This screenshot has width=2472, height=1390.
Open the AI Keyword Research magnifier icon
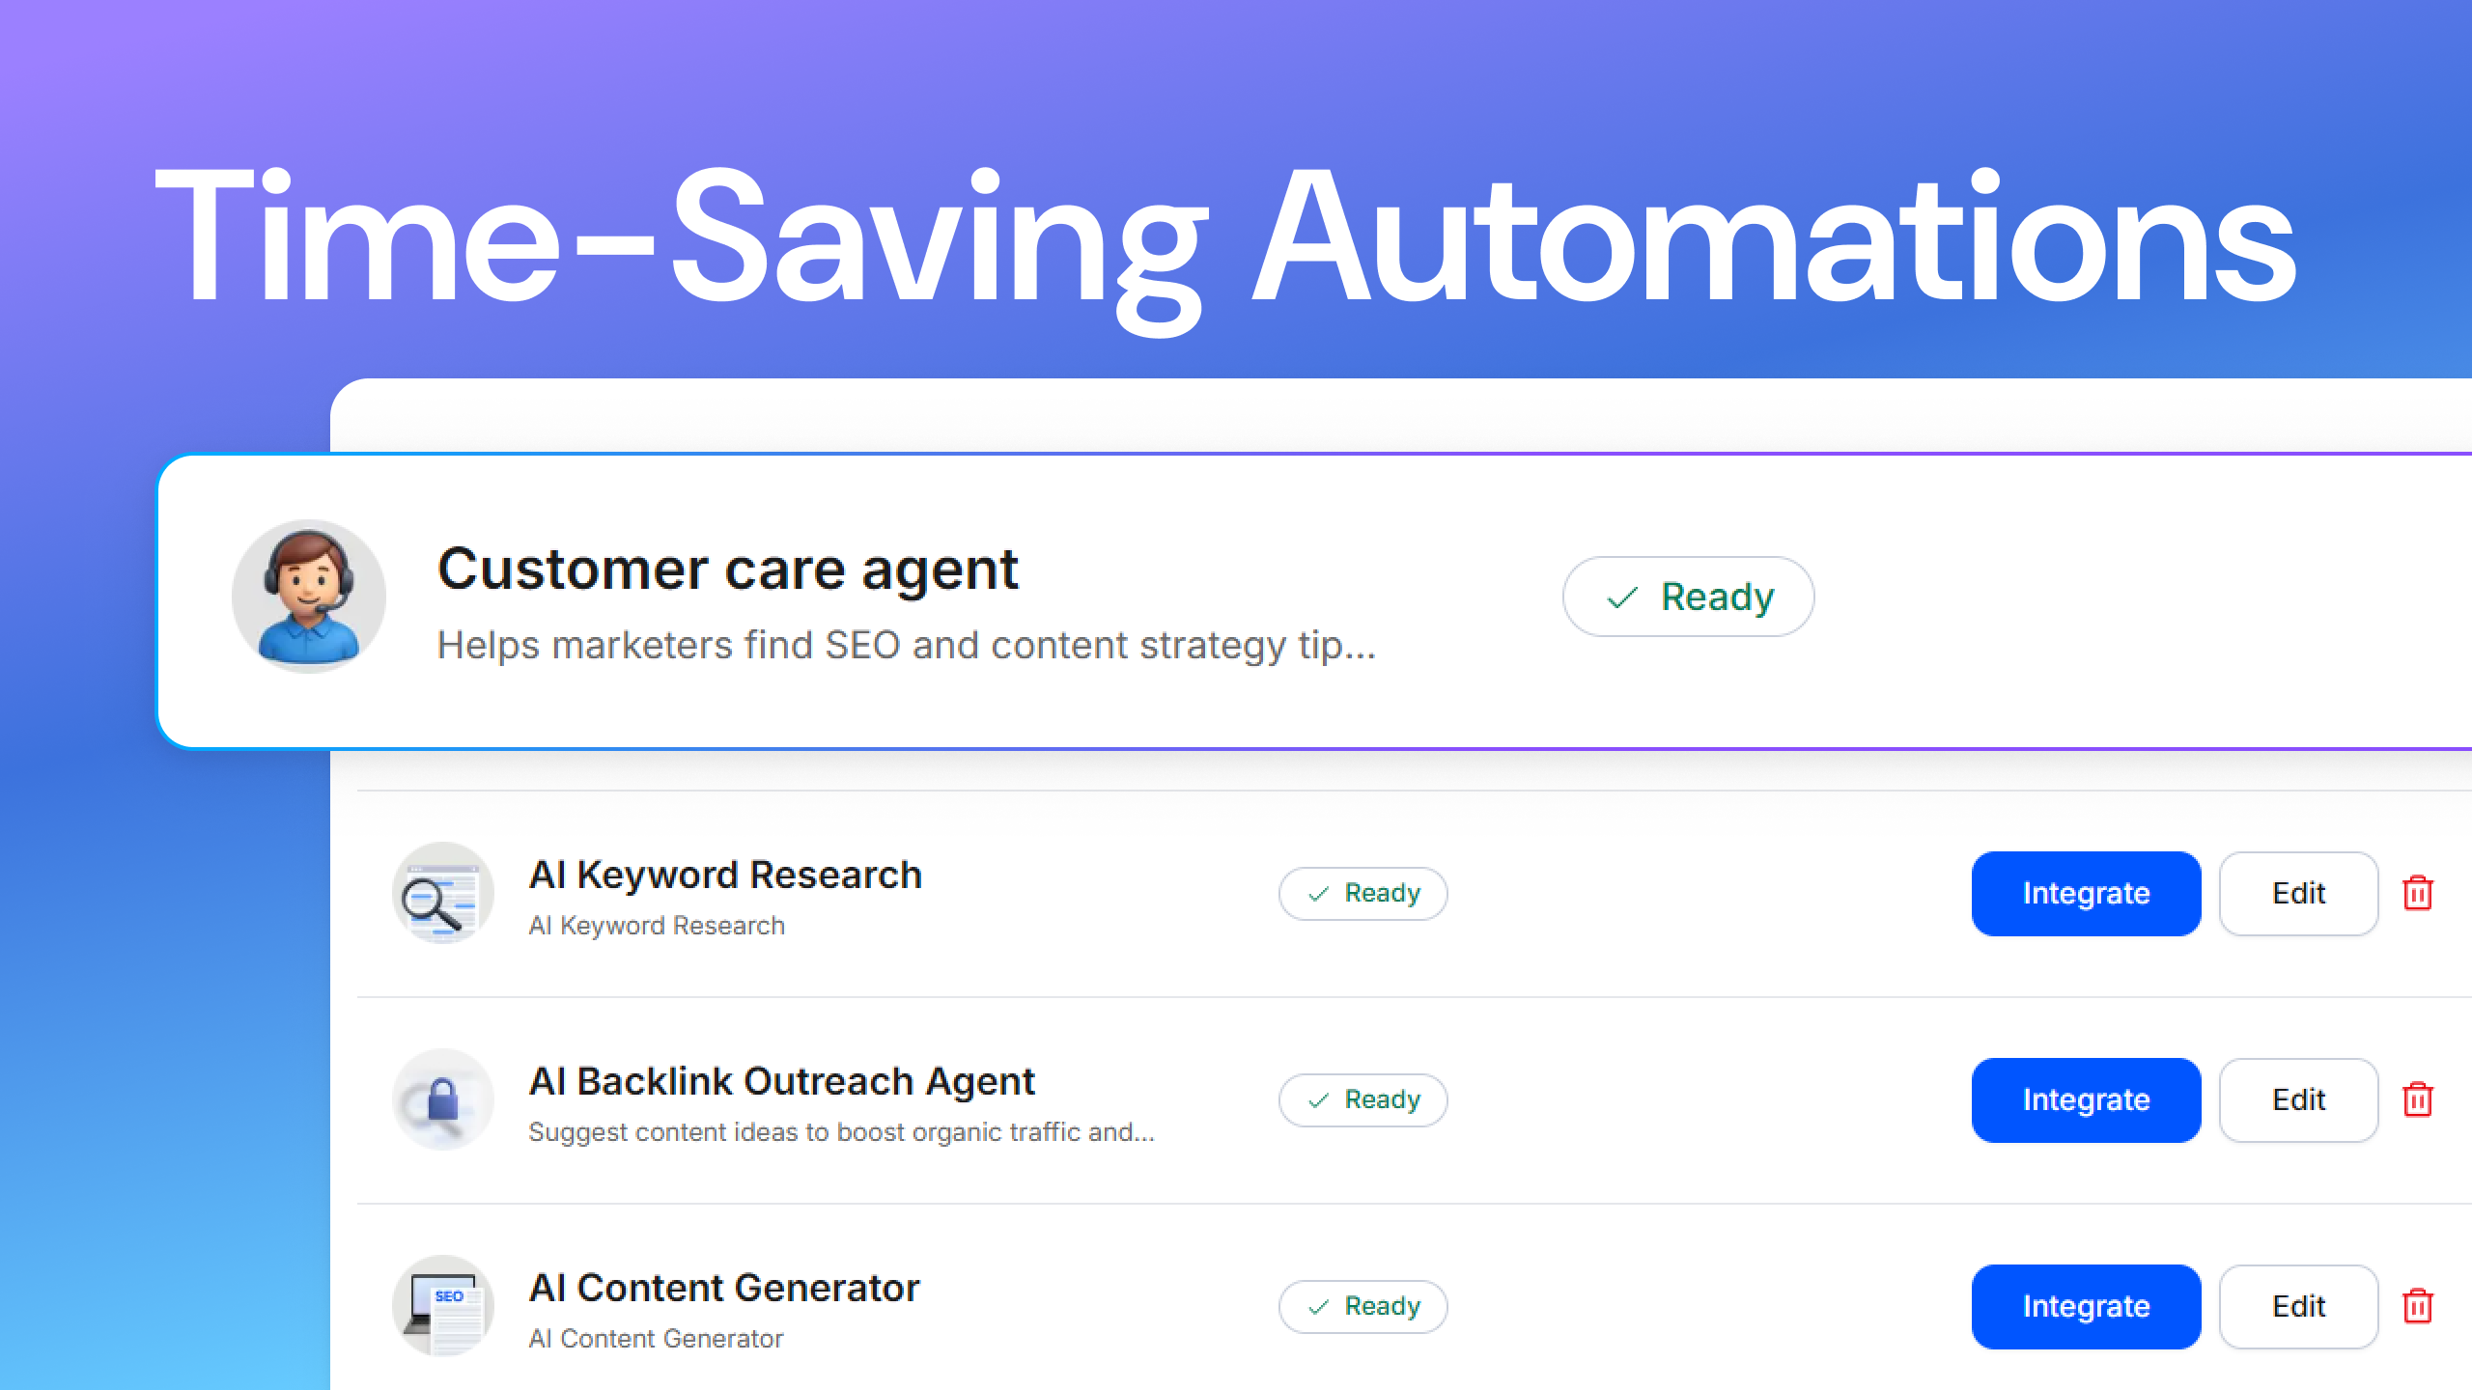pyautogui.click(x=443, y=893)
